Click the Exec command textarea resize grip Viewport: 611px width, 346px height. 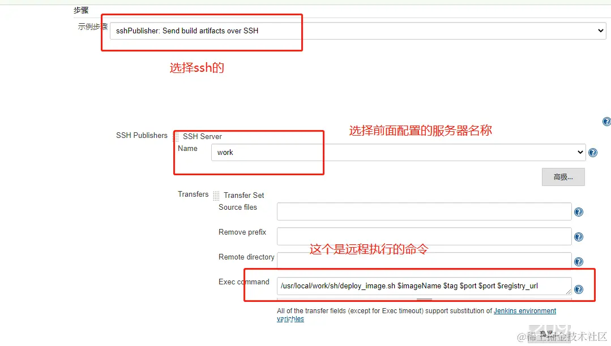(x=568, y=292)
